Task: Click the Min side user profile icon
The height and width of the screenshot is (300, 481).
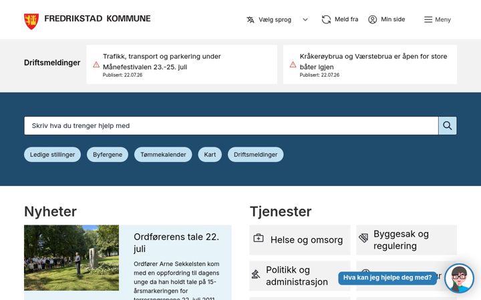Action: tap(372, 19)
